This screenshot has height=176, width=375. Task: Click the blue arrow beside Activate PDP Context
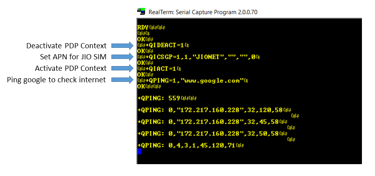[x=122, y=68]
